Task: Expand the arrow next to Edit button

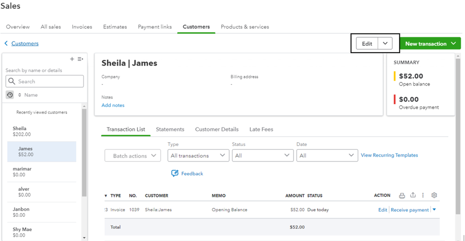Action: pos(385,43)
